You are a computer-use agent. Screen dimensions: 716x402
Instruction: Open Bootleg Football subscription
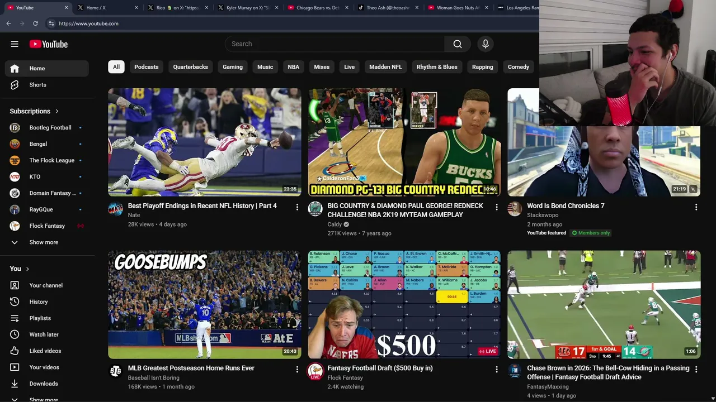coord(47,128)
